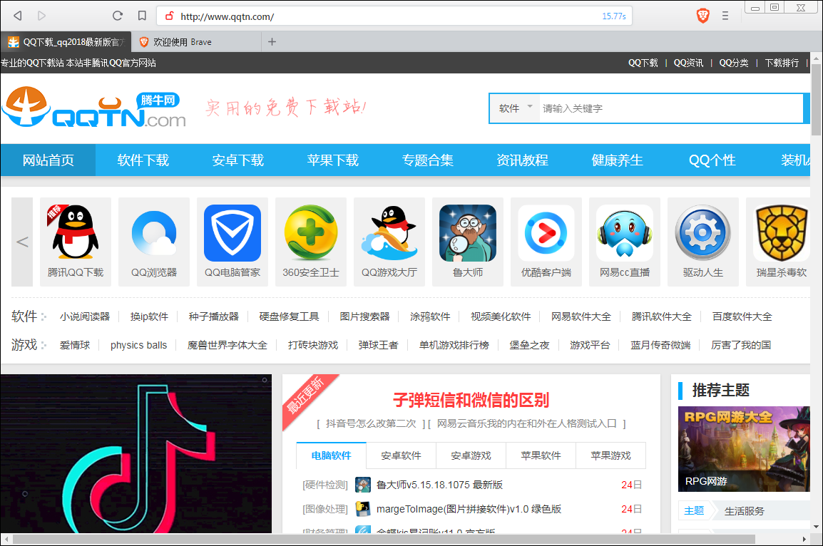Select the 鲁大师 app icon
Image resolution: width=823 pixels, height=546 pixels.
pyautogui.click(x=467, y=233)
